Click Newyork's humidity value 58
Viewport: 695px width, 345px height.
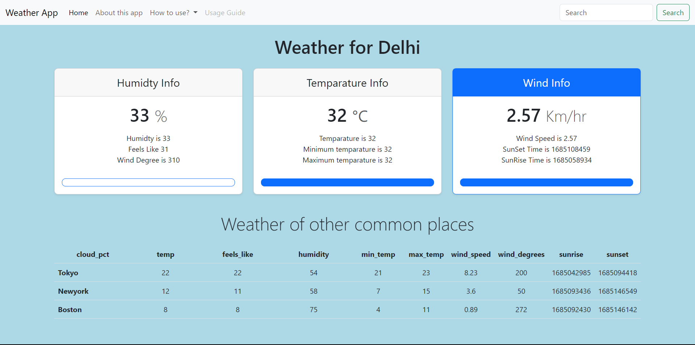click(313, 291)
